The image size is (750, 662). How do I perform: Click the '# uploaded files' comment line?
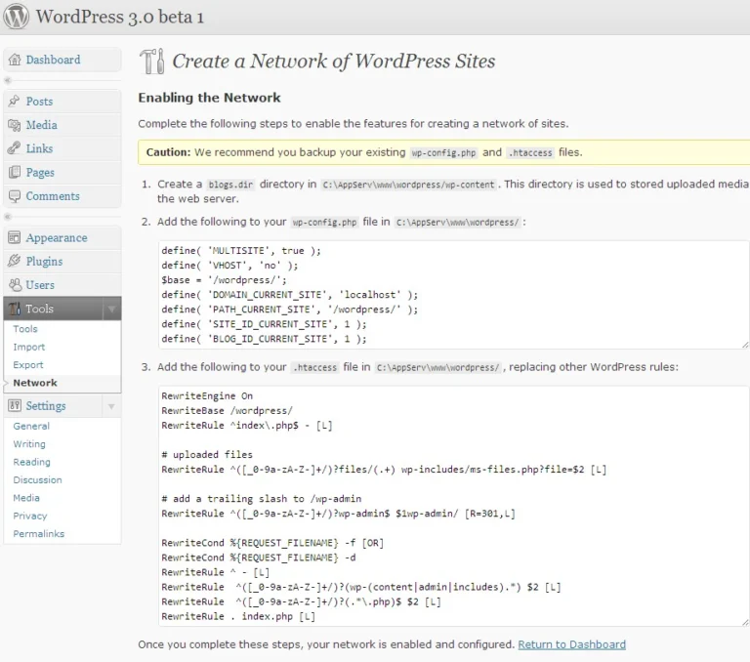[x=207, y=455]
